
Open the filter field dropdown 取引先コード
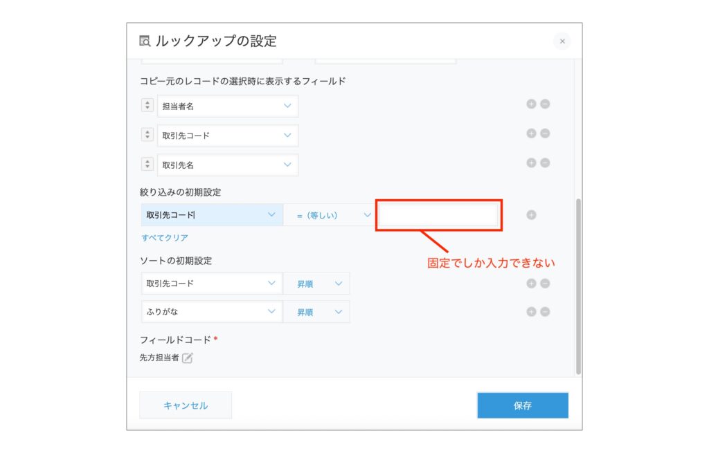[x=212, y=215]
